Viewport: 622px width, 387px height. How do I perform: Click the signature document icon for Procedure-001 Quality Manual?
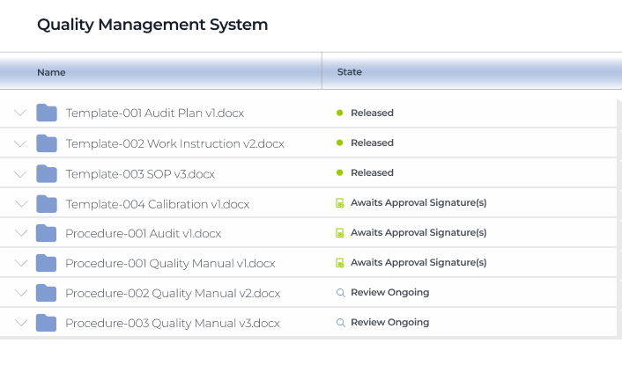point(339,263)
